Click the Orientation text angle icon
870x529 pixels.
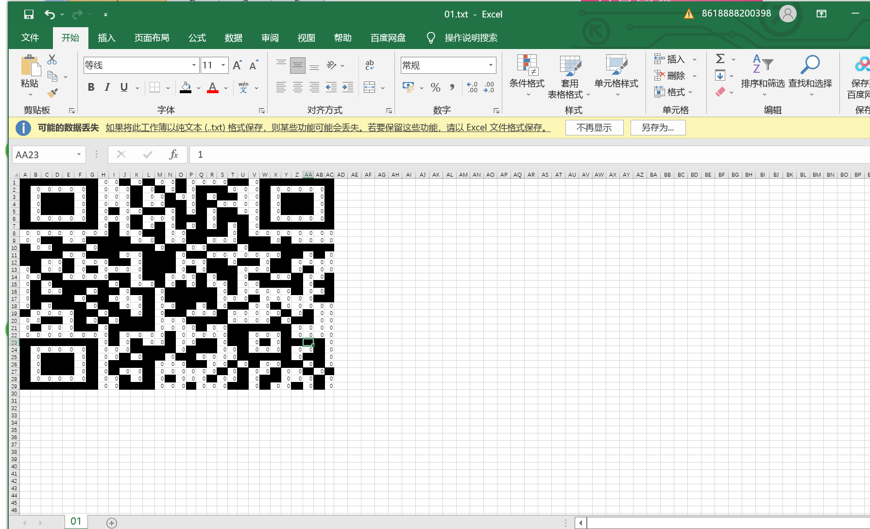pyautogui.click(x=332, y=65)
